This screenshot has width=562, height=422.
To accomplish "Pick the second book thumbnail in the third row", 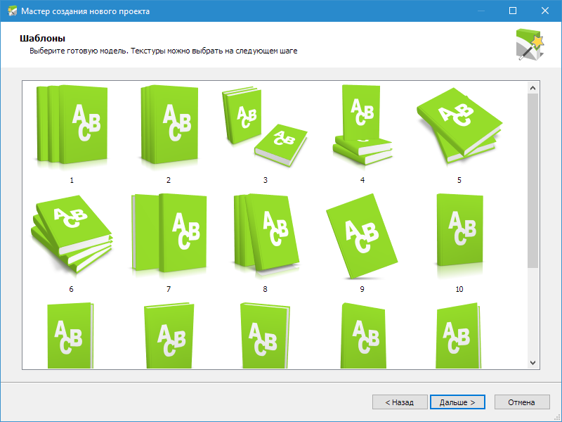I will click(169, 335).
